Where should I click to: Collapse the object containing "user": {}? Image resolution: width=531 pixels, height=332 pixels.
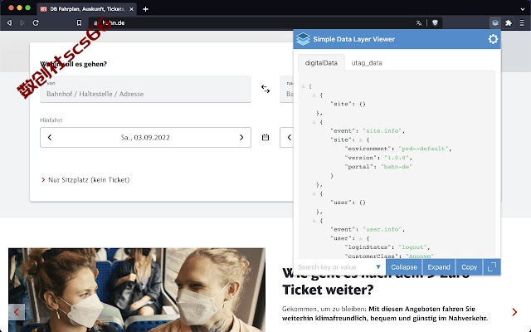tap(314, 193)
